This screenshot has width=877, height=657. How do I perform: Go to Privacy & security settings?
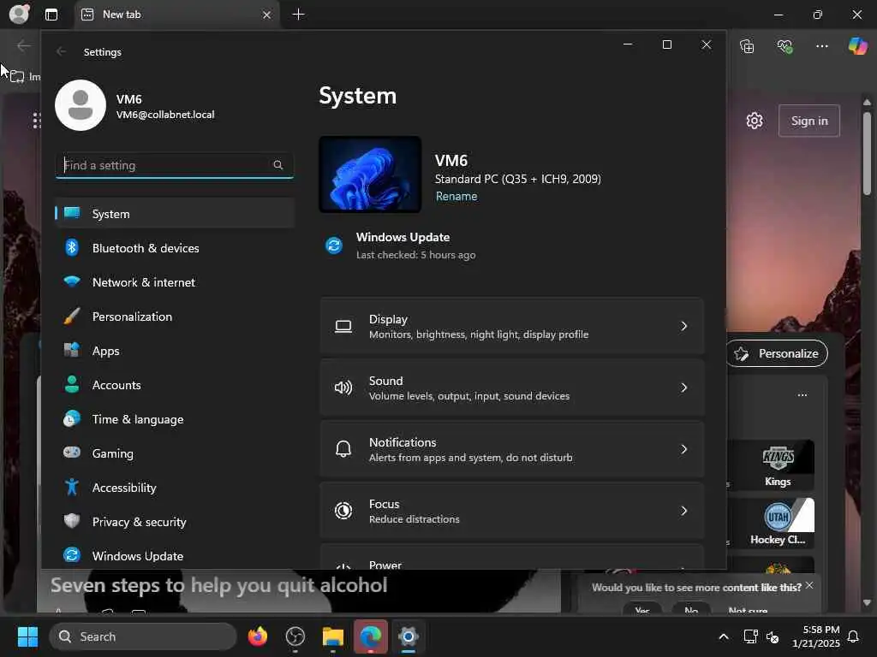175,522
